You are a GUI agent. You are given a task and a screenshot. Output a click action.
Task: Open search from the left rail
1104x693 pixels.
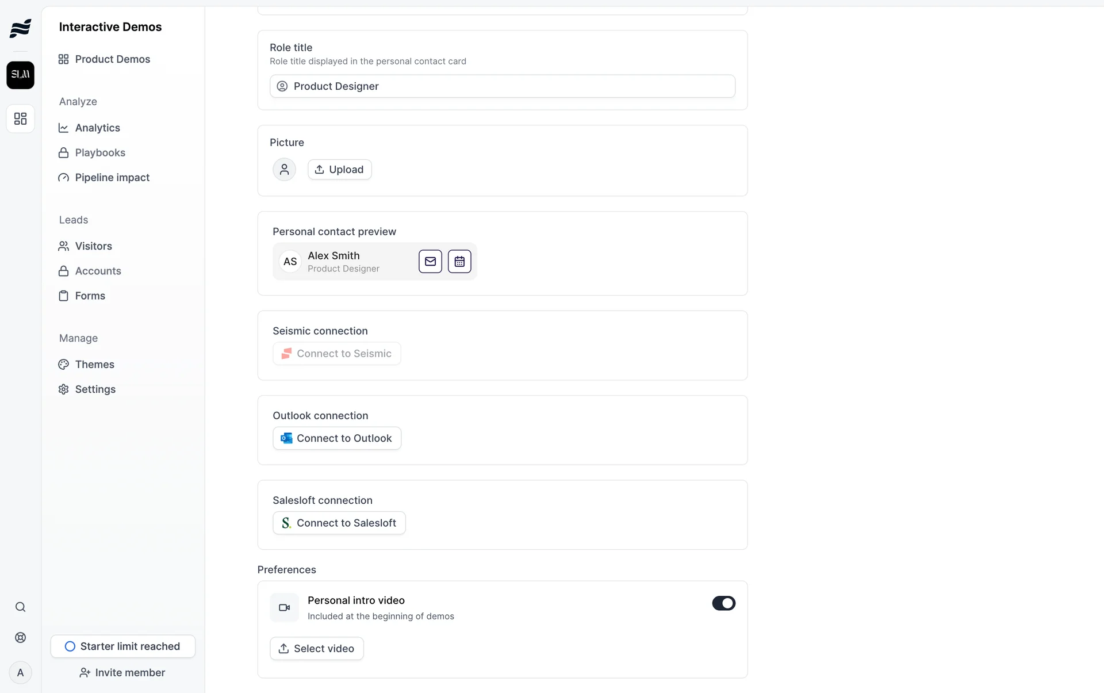click(20, 607)
